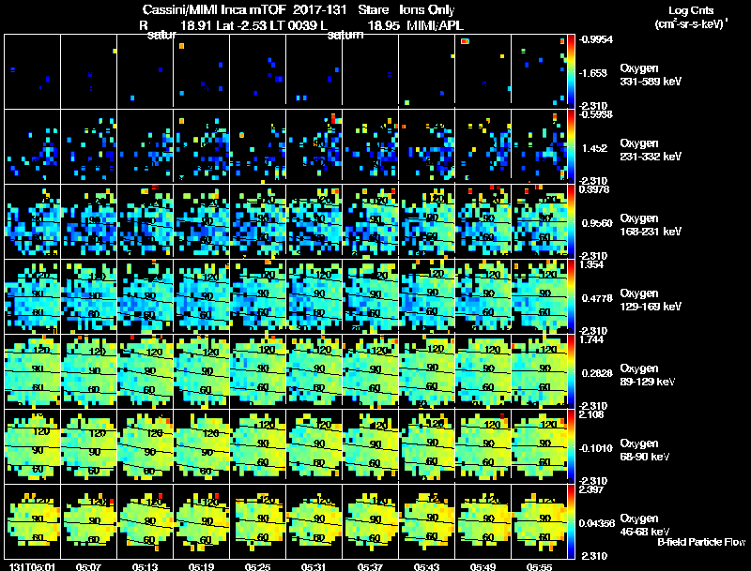Open the 05:55 panel of 46-68 keV row

point(539,521)
